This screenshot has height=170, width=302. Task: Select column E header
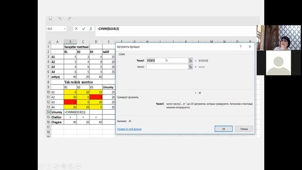tap(109, 42)
